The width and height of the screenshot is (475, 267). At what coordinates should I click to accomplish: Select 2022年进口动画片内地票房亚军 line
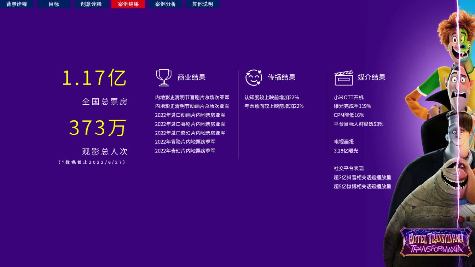[190, 115]
